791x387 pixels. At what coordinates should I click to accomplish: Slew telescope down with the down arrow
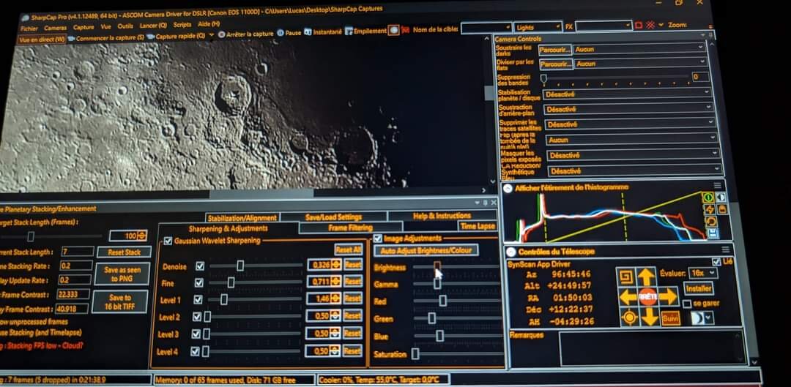point(650,317)
